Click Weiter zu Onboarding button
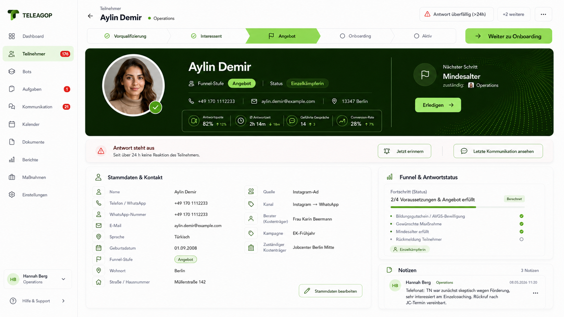The height and width of the screenshot is (317, 564). 509,36
